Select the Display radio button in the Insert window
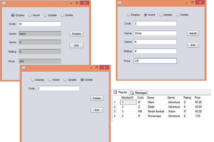 [x=128, y=15]
